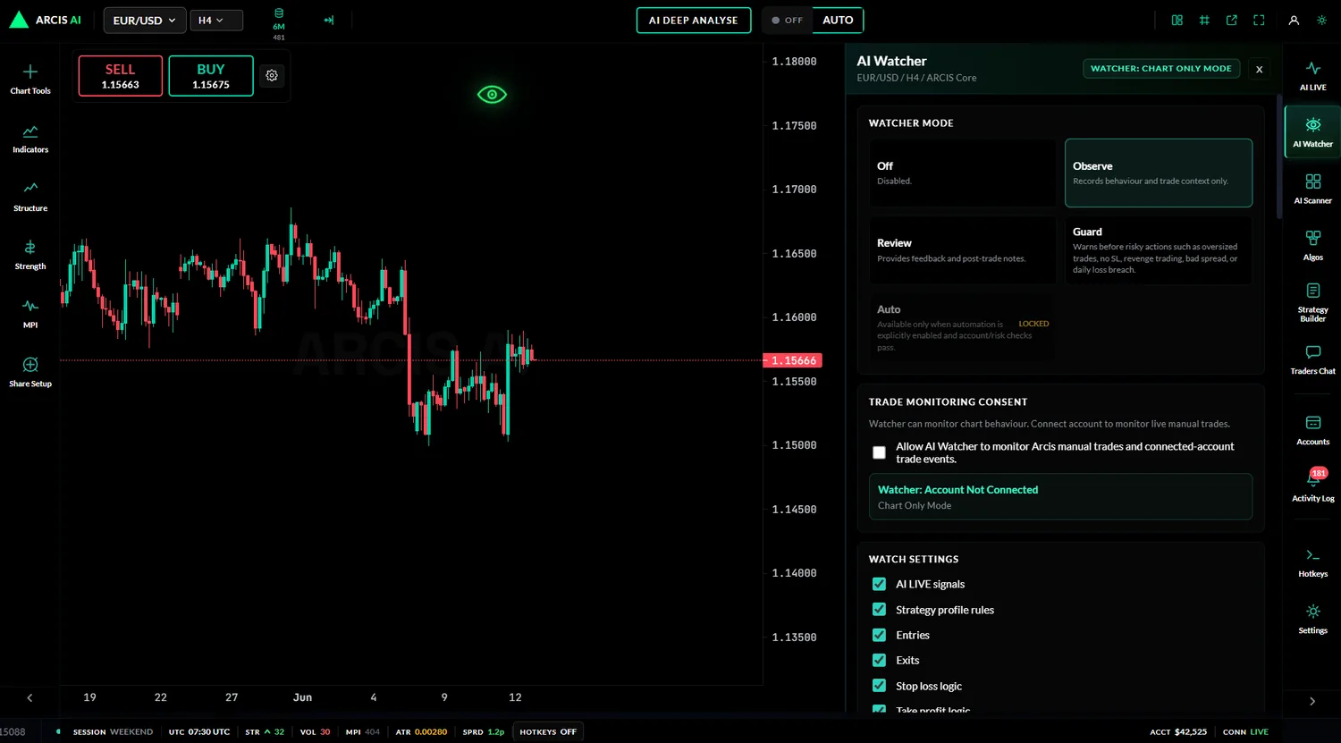Click the BUY 1.15675 button
Viewport: 1341px width, 743px height.
211,76
